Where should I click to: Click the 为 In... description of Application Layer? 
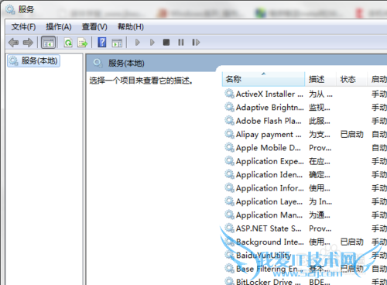point(320,201)
